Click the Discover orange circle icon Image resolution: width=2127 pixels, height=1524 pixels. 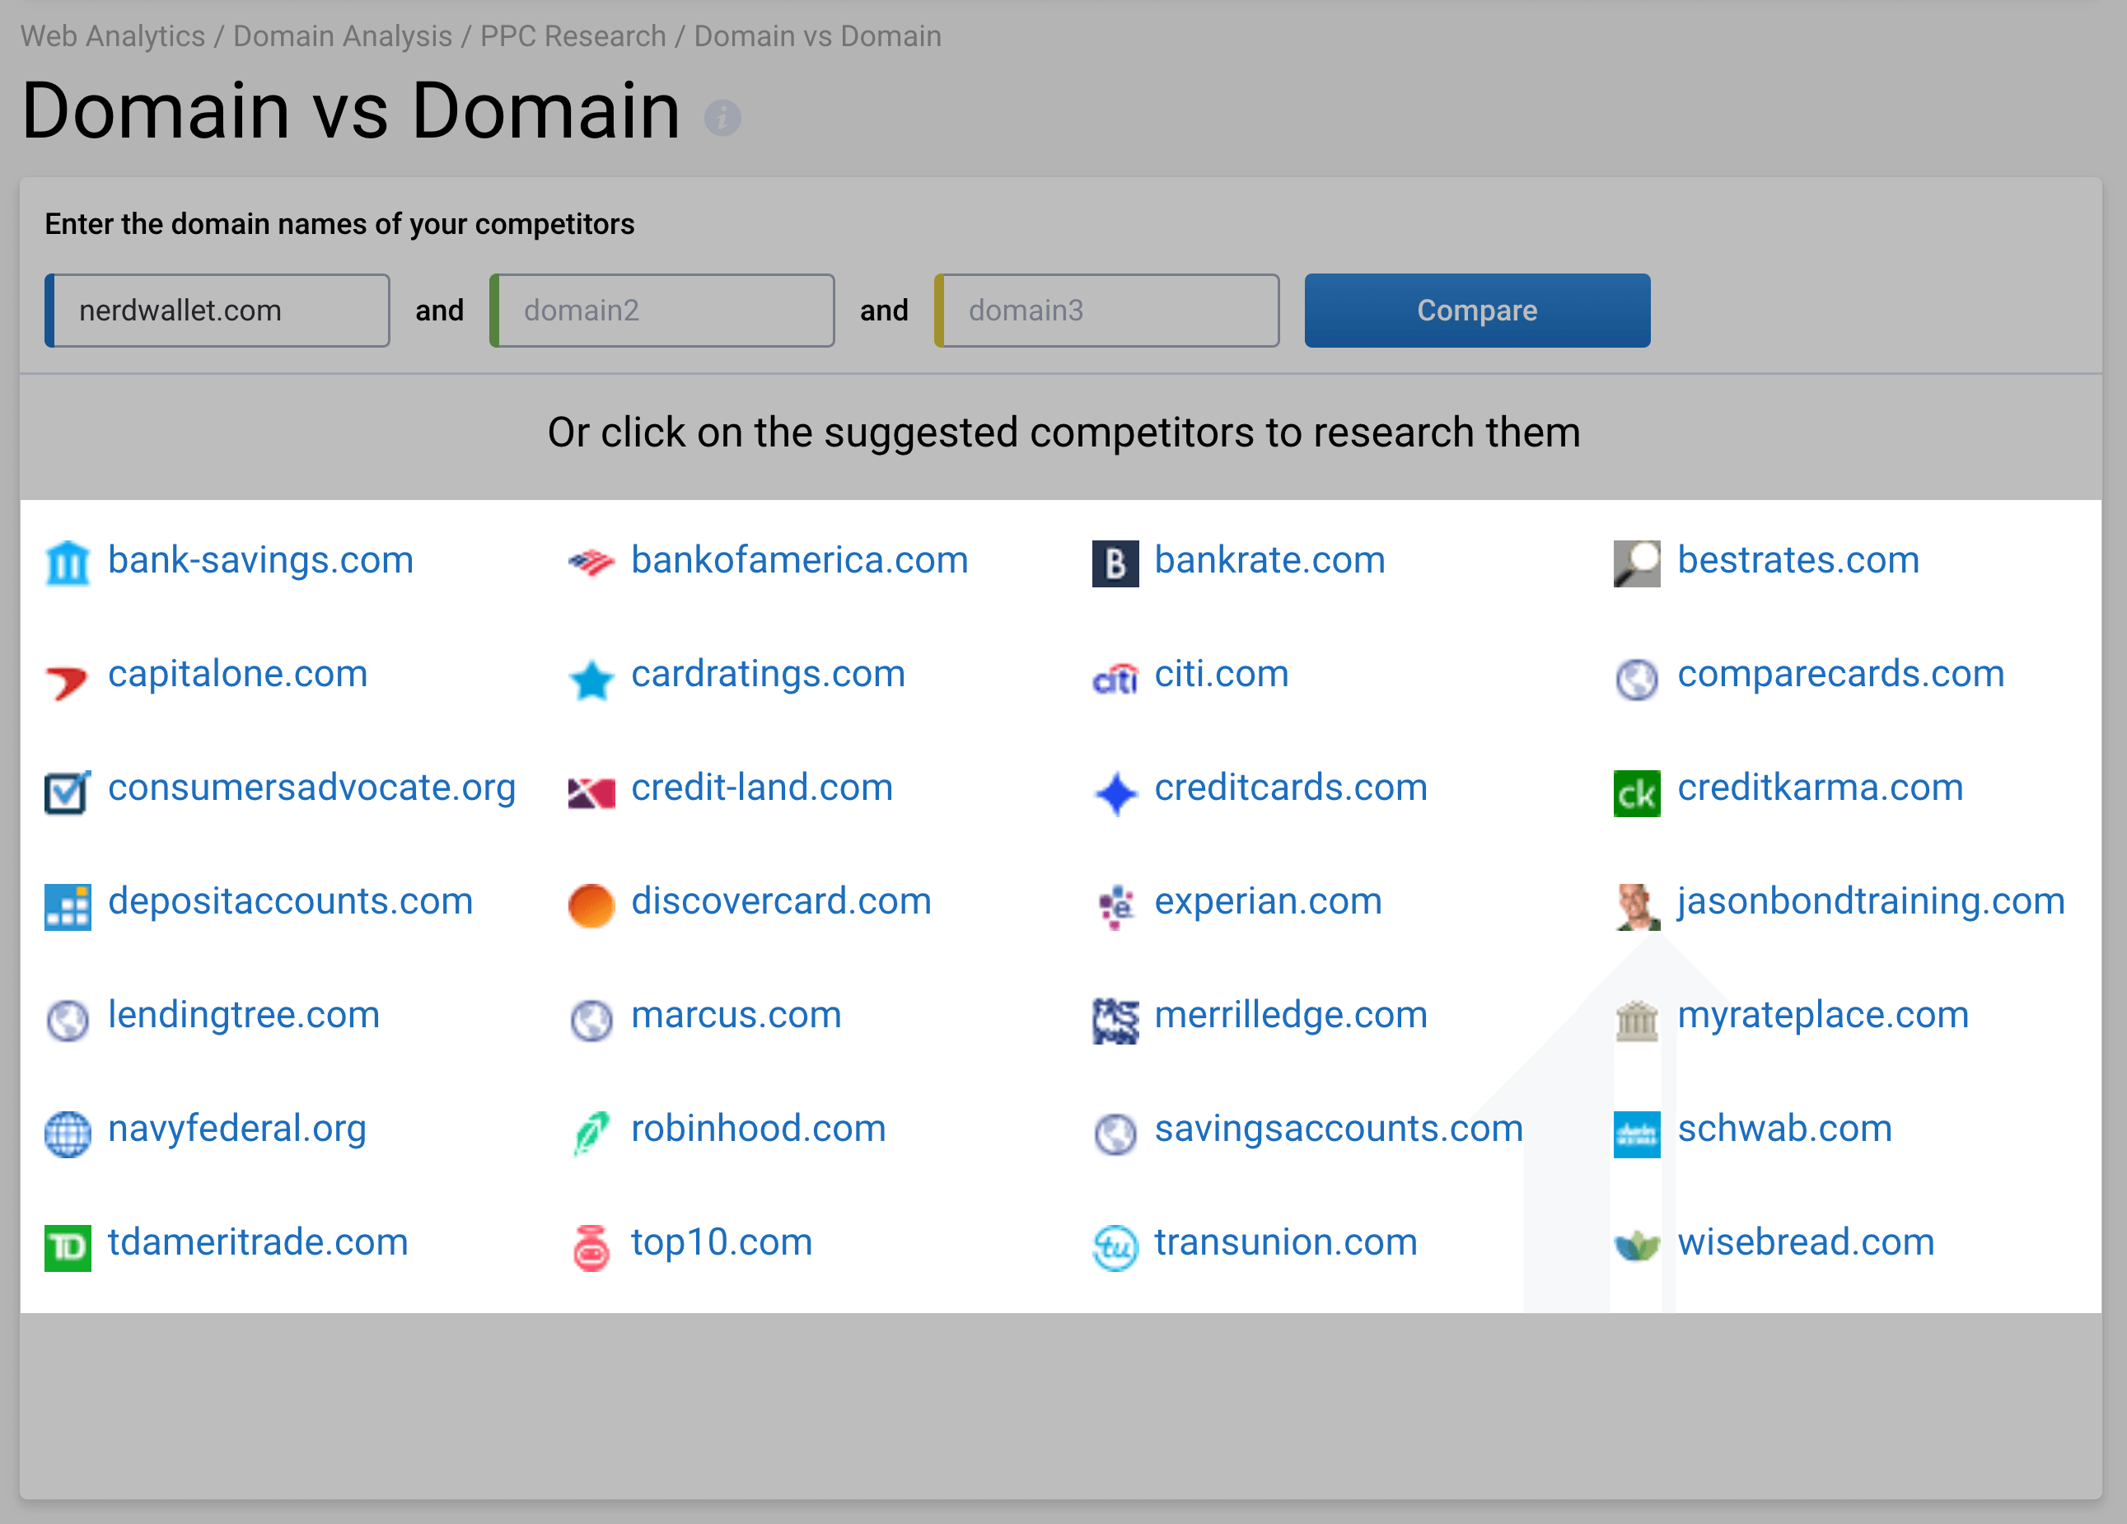[x=591, y=905]
